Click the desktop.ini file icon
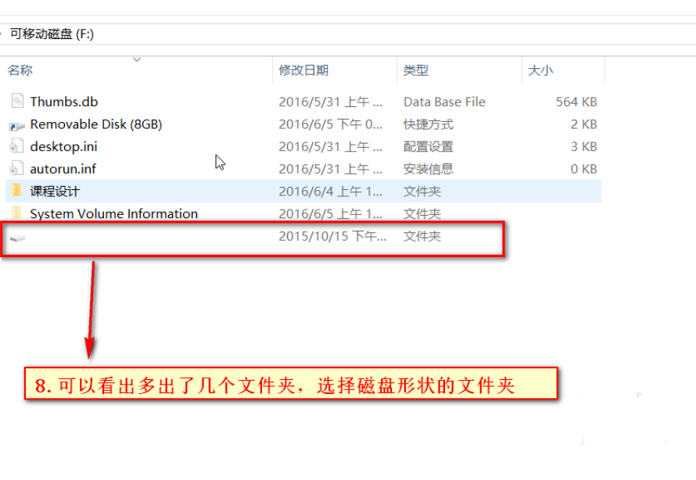 [16, 146]
